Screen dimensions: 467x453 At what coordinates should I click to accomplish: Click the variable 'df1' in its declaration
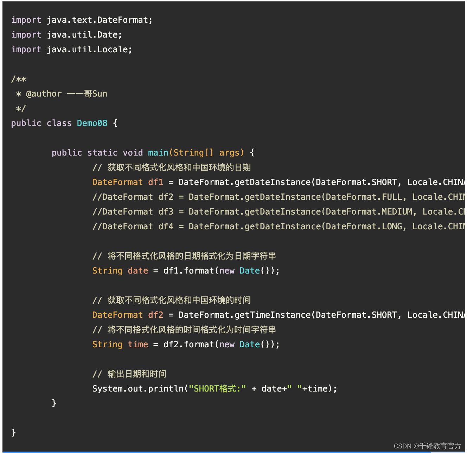pos(156,182)
